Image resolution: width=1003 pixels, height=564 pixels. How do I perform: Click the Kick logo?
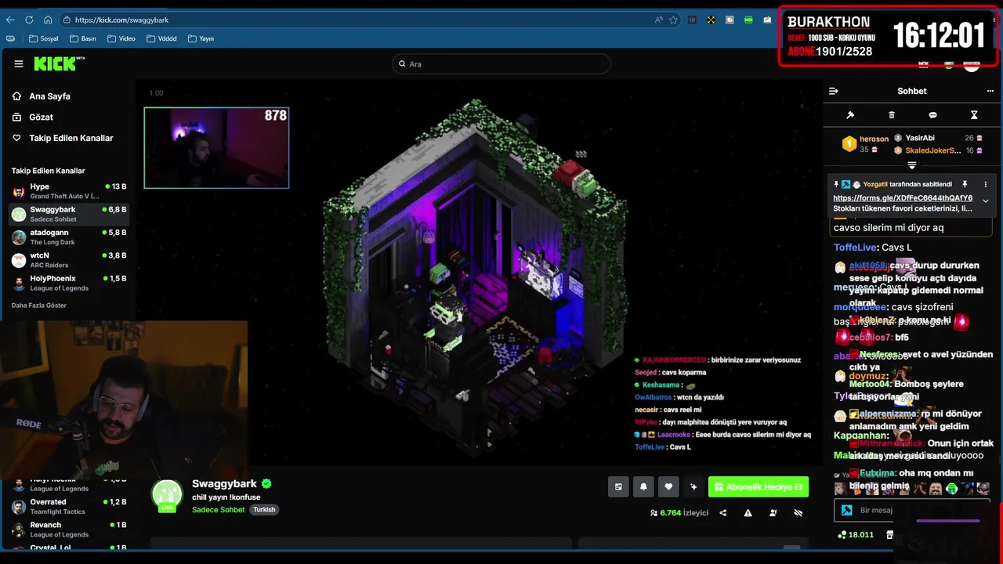pos(59,63)
